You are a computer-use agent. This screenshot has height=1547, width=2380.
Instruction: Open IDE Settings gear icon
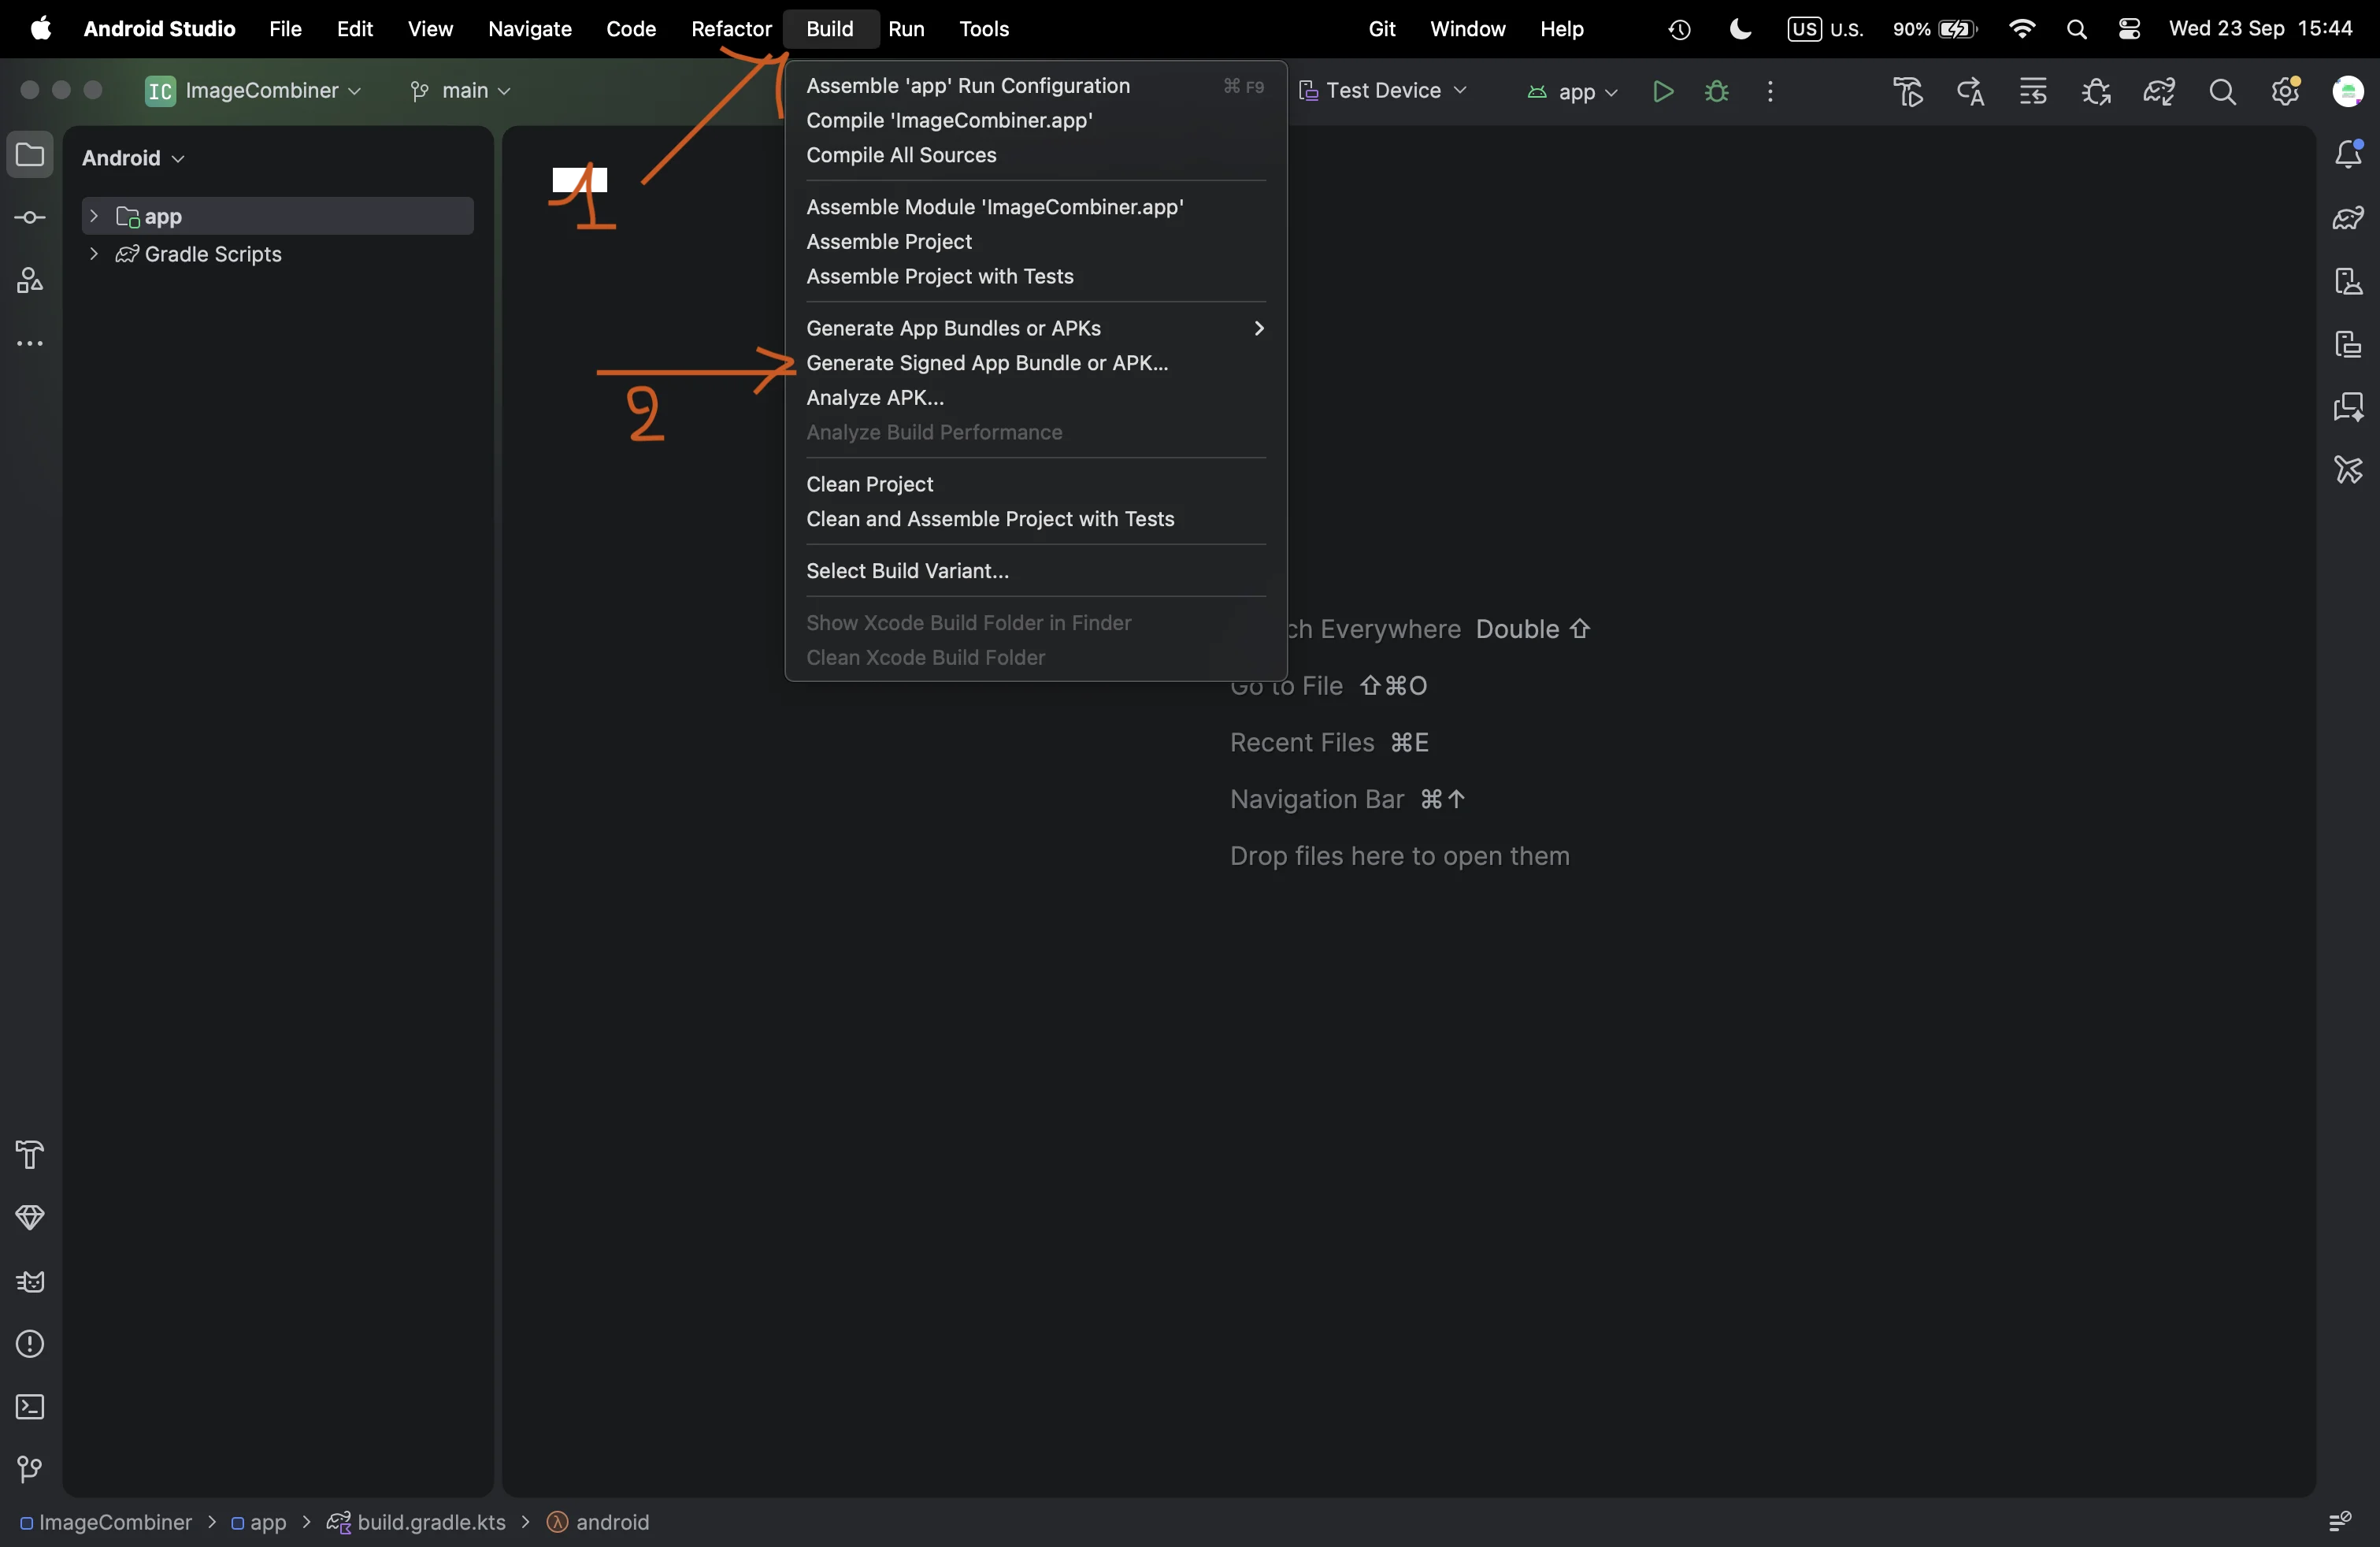click(x=2285, y=92)
